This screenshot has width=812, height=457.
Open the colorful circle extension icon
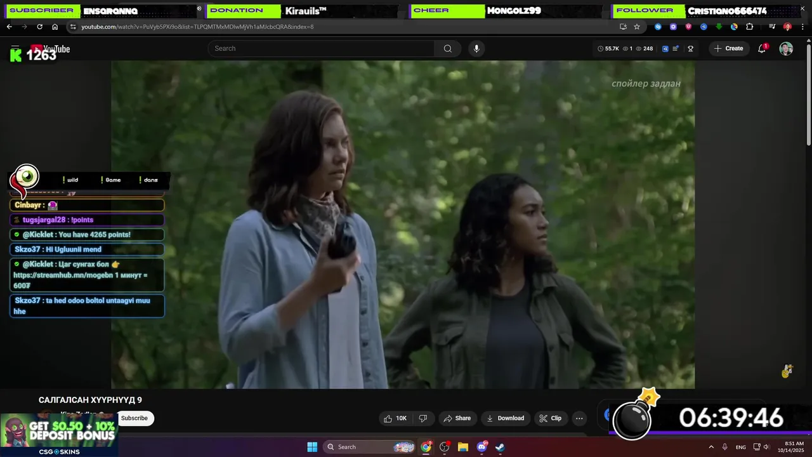click(x=734, y=27)
